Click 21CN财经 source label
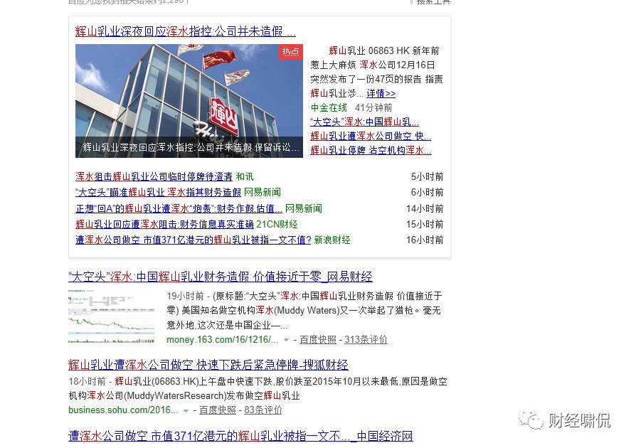631x448 pixels. 277,224
